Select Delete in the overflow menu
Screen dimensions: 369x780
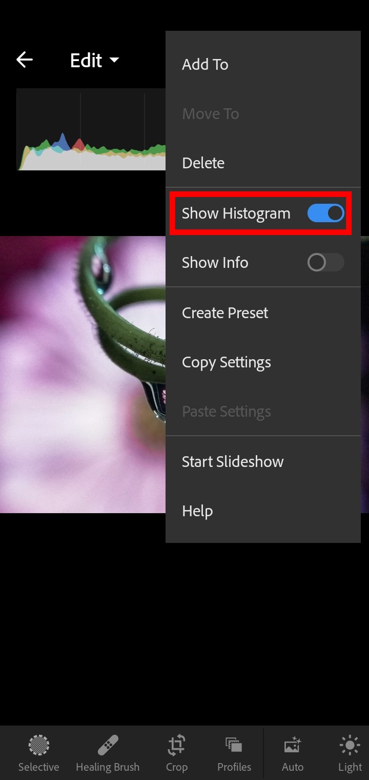pyautogui.click(x=203, y=163)
